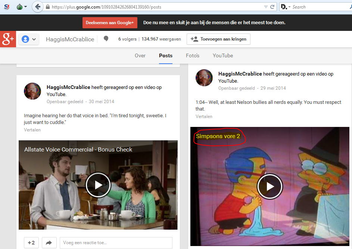Go back using the browser arrow
The height and width of the screenshot is (249, 352).
[38, 7]
